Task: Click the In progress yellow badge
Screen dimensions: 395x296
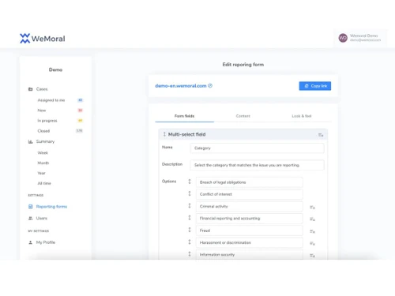Action: point(80,121)
